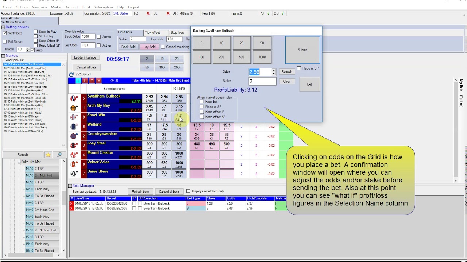Screen dimensions: 467x262
Task: Click Arch My Boy's jockey silks icon
Action: (74, 108)
